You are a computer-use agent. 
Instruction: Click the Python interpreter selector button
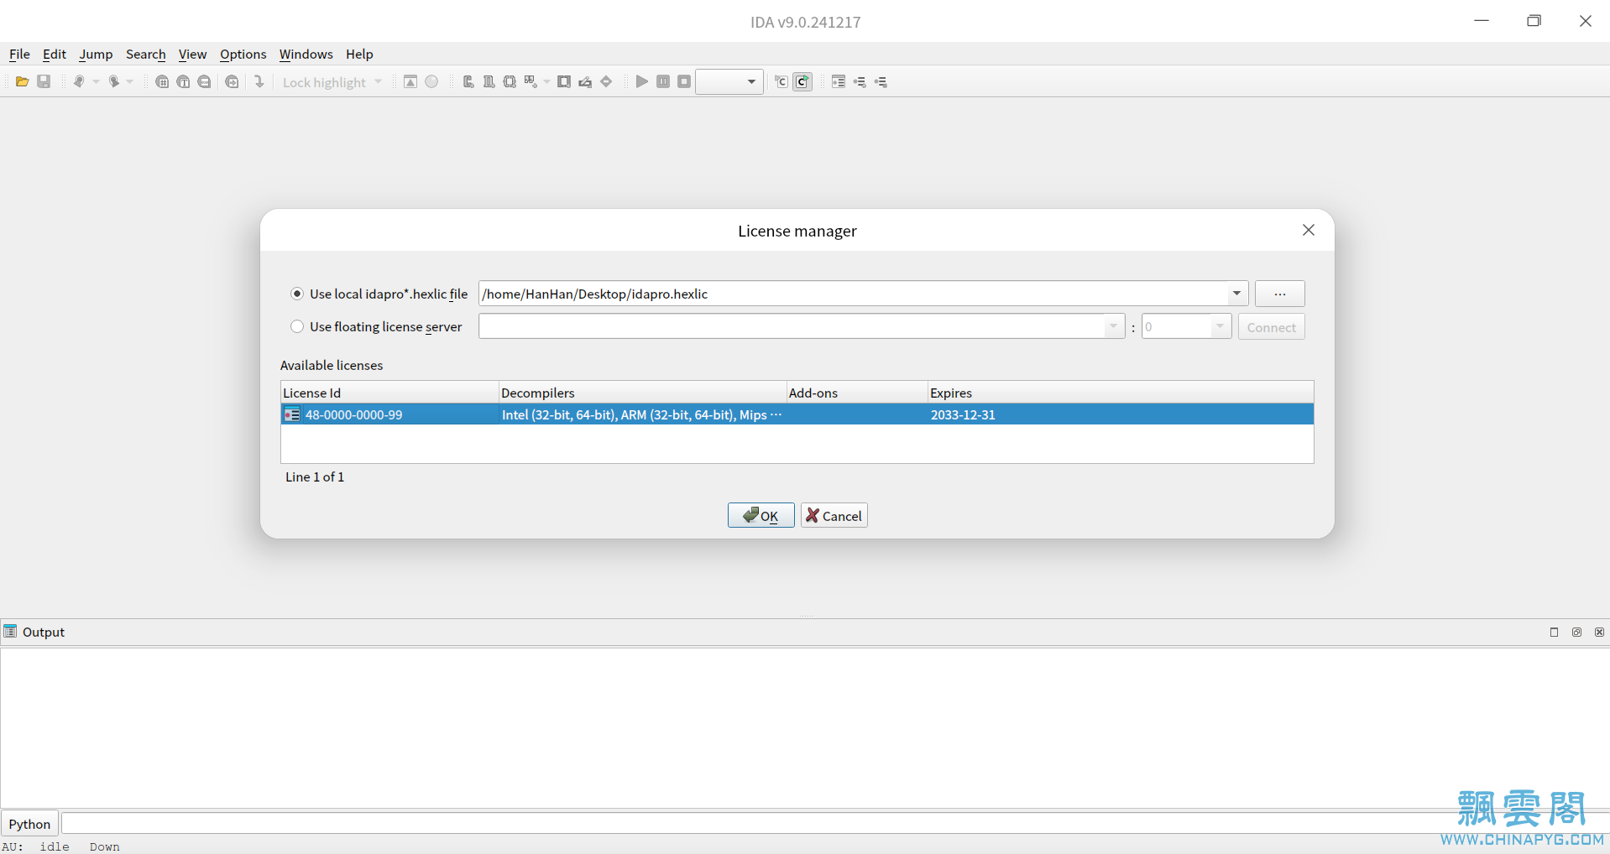coord(29,824)
